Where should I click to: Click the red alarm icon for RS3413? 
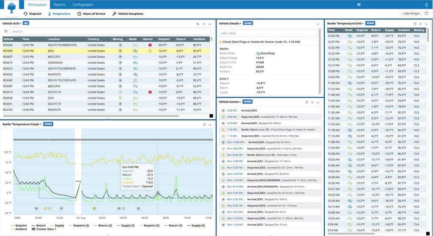click(x=150, y=92)
